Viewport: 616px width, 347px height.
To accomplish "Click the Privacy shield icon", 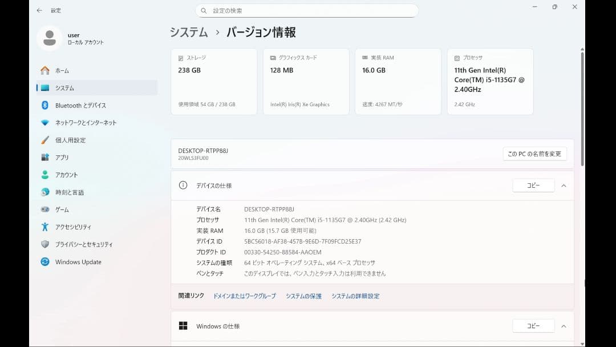I will pyautogui.click(x=45, y=244).
